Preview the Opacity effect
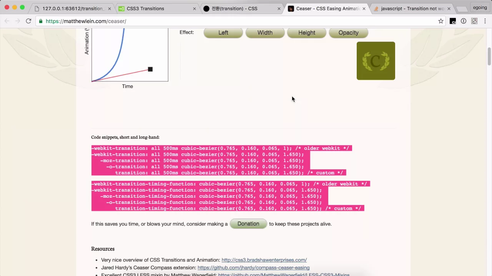 tap(349, 33)
